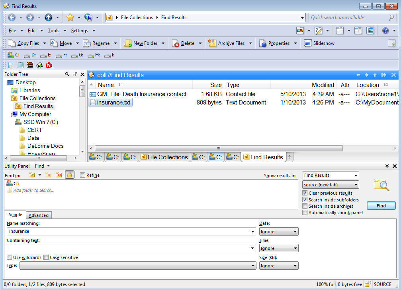Click the add checked folder icon by Find in
401x290 pixels.
click(32, 175)
